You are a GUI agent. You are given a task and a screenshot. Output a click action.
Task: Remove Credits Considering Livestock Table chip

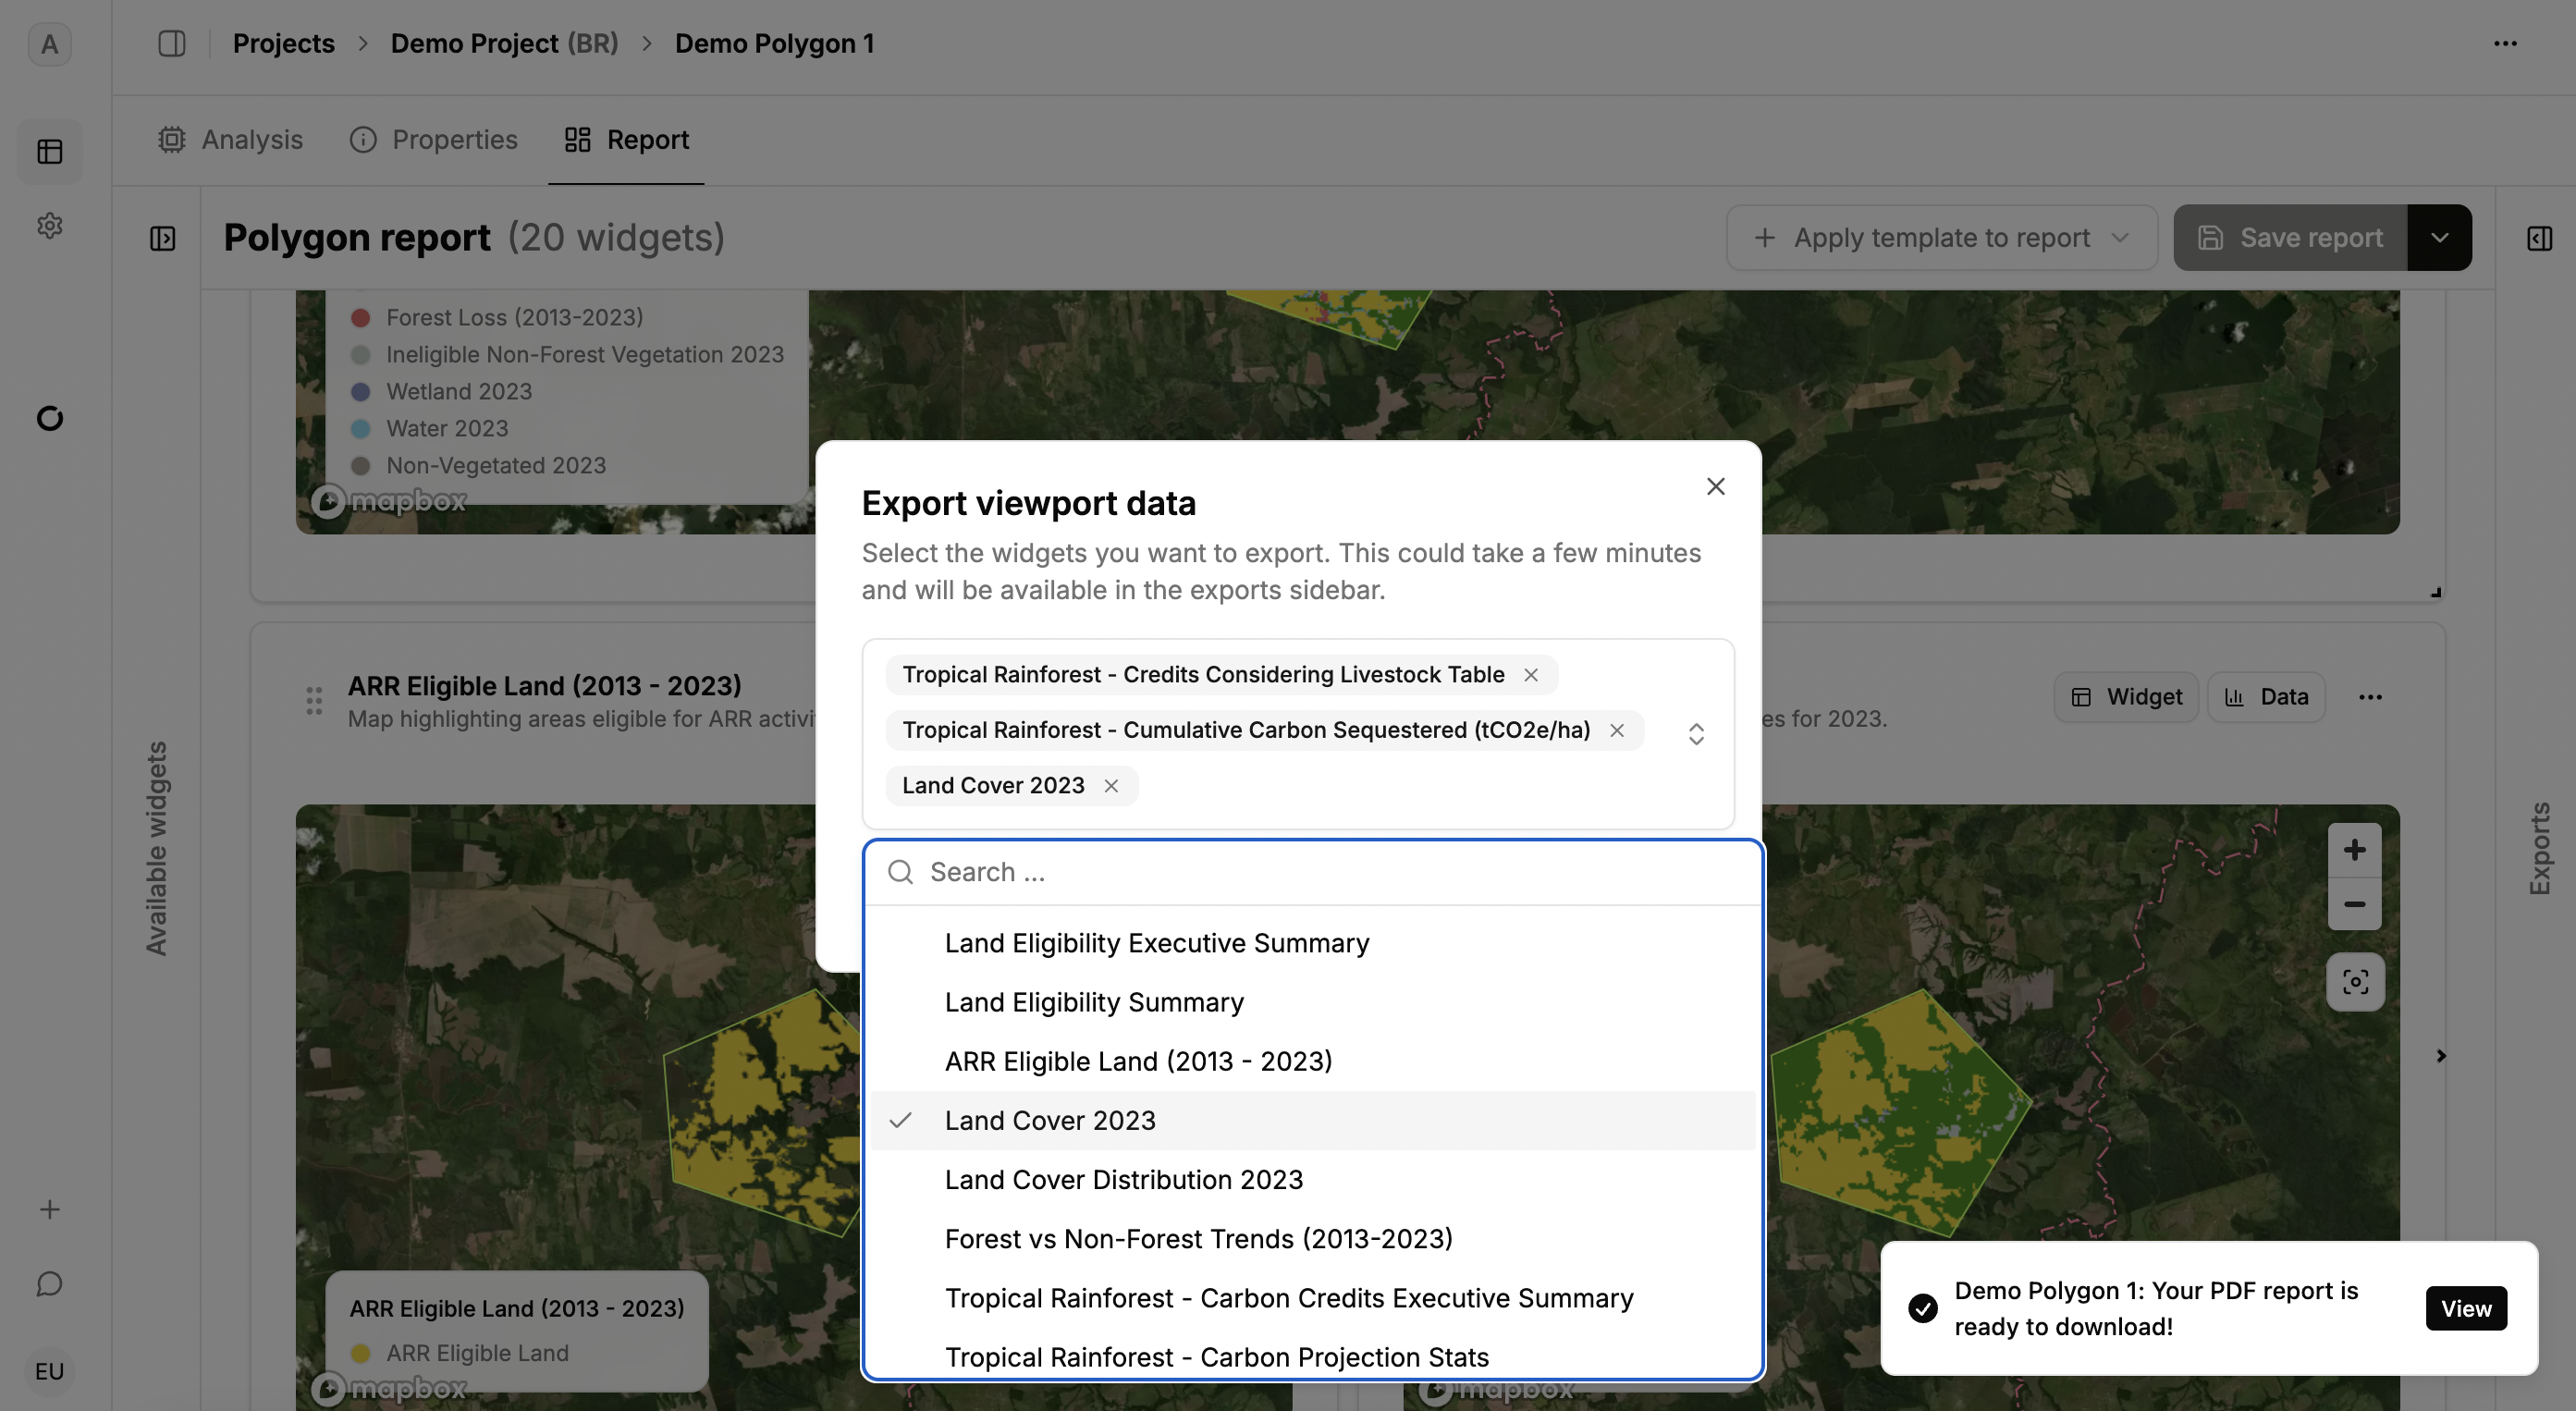(x=1531, y=675)
